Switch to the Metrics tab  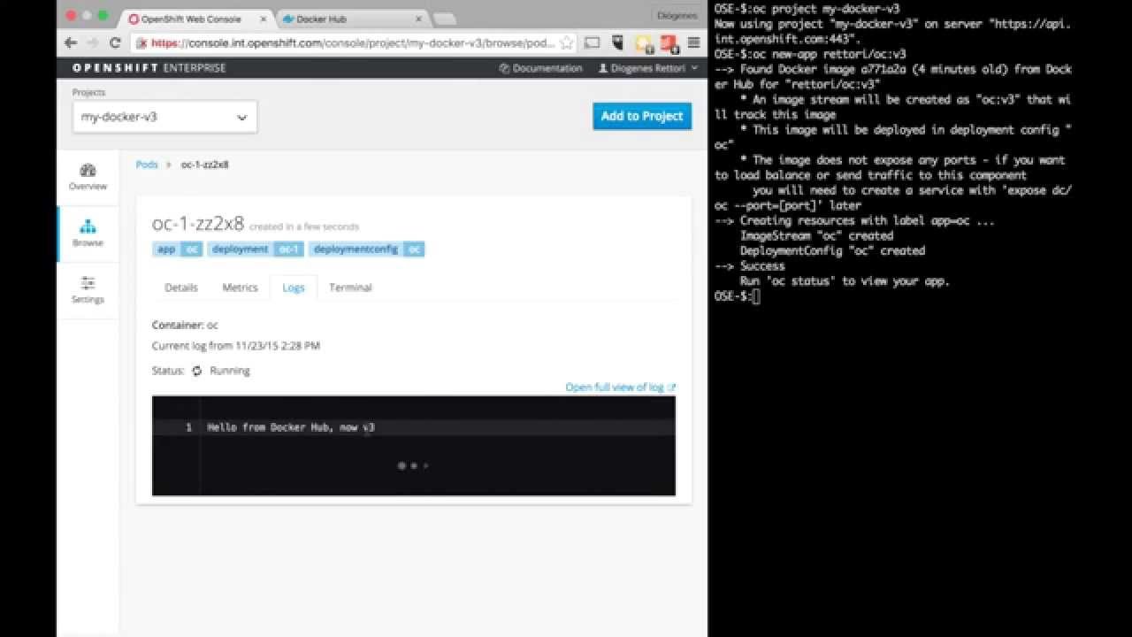[x=240, y=288]
